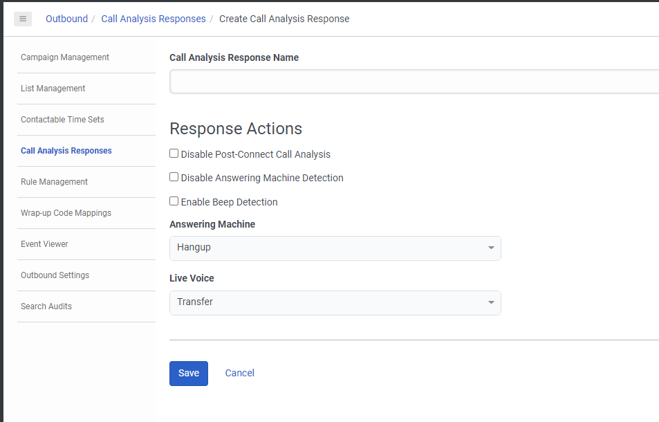
Task: Save the call analysis response
Action: [x=188, y=373]
